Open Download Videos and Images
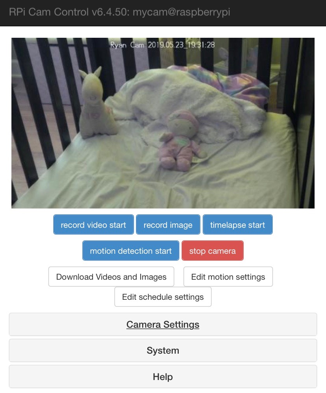The height and width of the screenshot is (393, 326). [111, 277]
